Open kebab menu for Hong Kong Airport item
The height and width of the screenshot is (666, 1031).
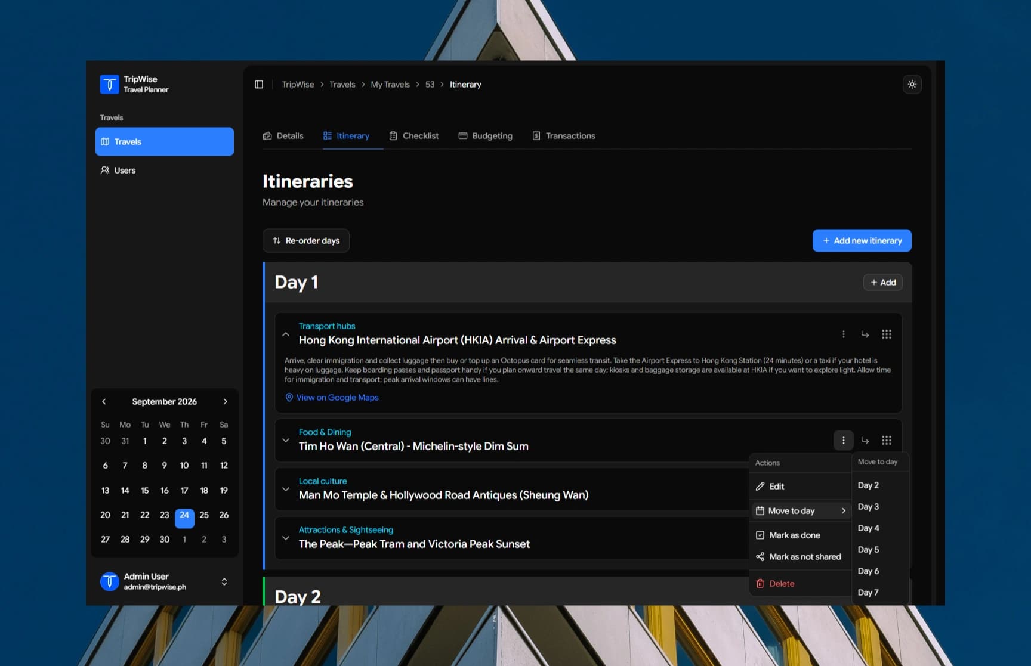tap(844, 334)
